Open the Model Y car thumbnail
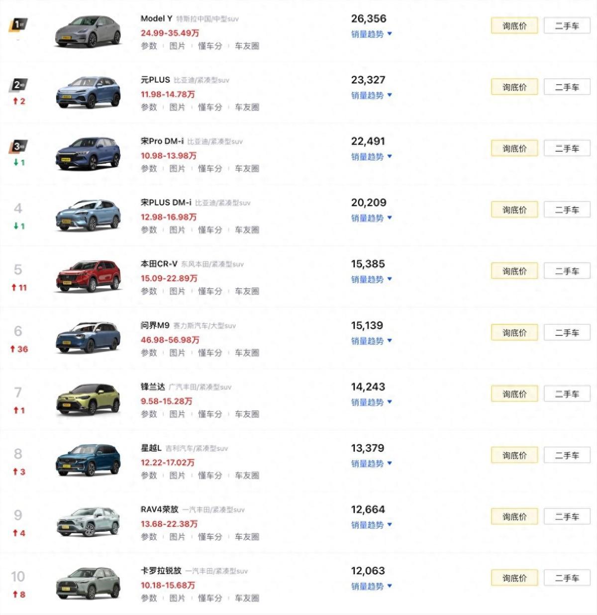 [x=88, y=32]
